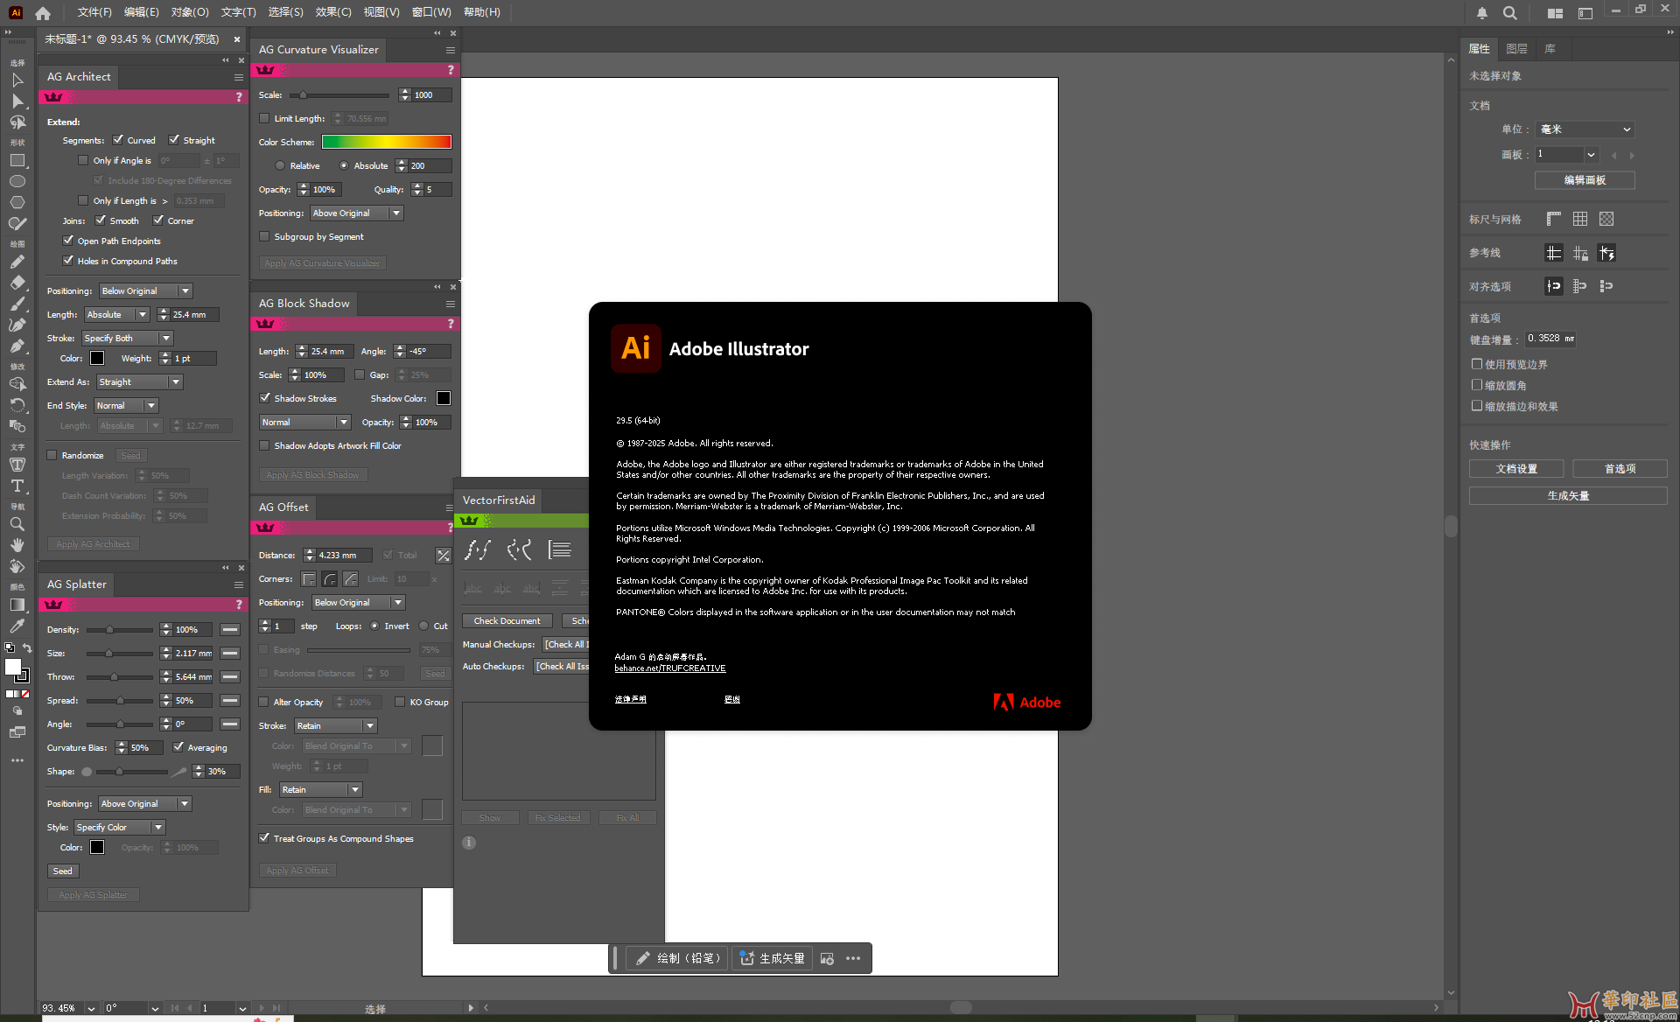
Task: Open End Style Normal dropdown
Action: [x=126, y=405]
